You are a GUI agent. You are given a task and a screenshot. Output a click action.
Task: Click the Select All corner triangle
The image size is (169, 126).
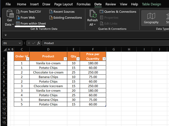5,49
